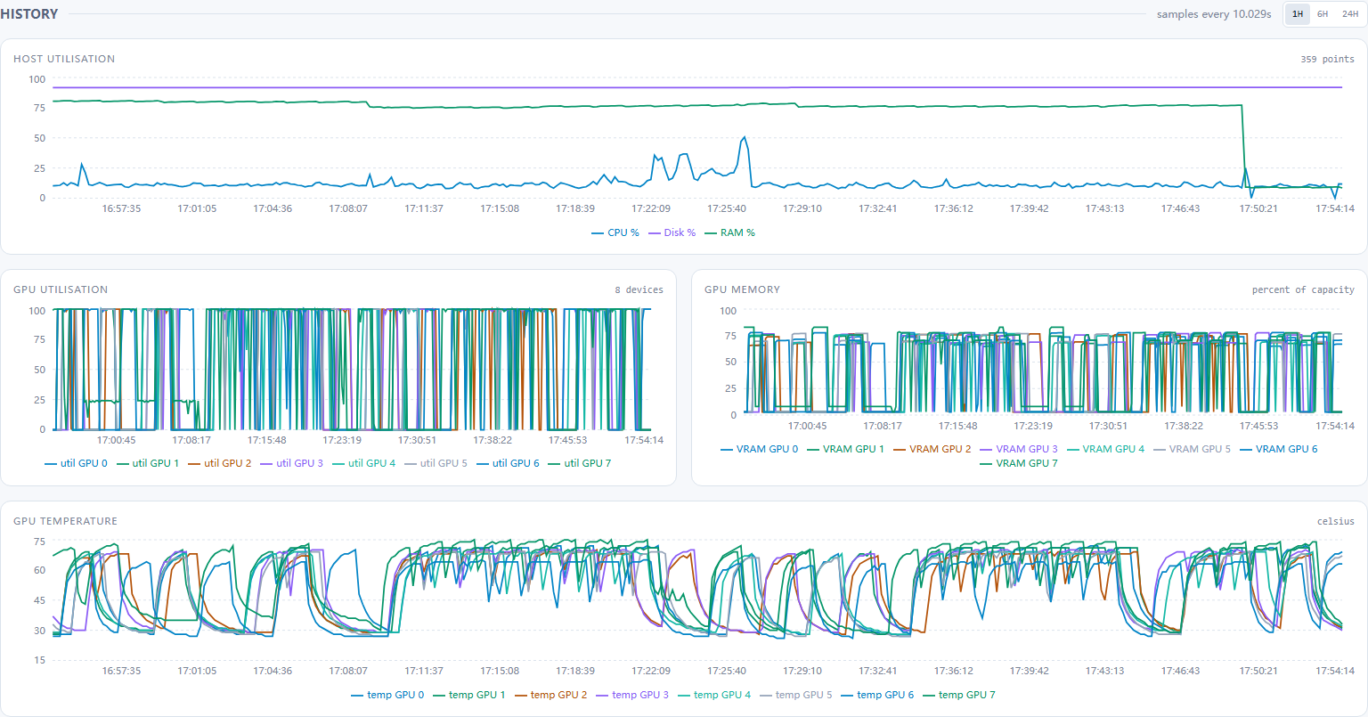Show or hide util GPU 4
Screen dimensions: 1368x717
point(365,463)
